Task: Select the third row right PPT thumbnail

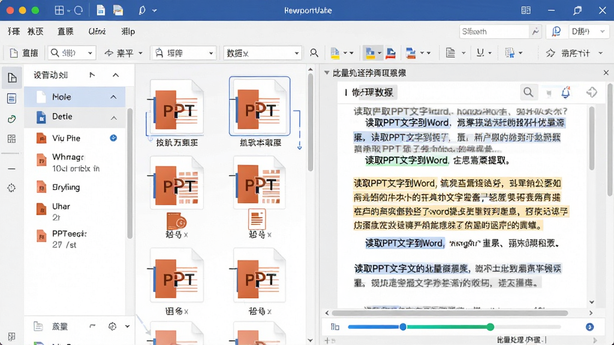Action: point(260,276)
